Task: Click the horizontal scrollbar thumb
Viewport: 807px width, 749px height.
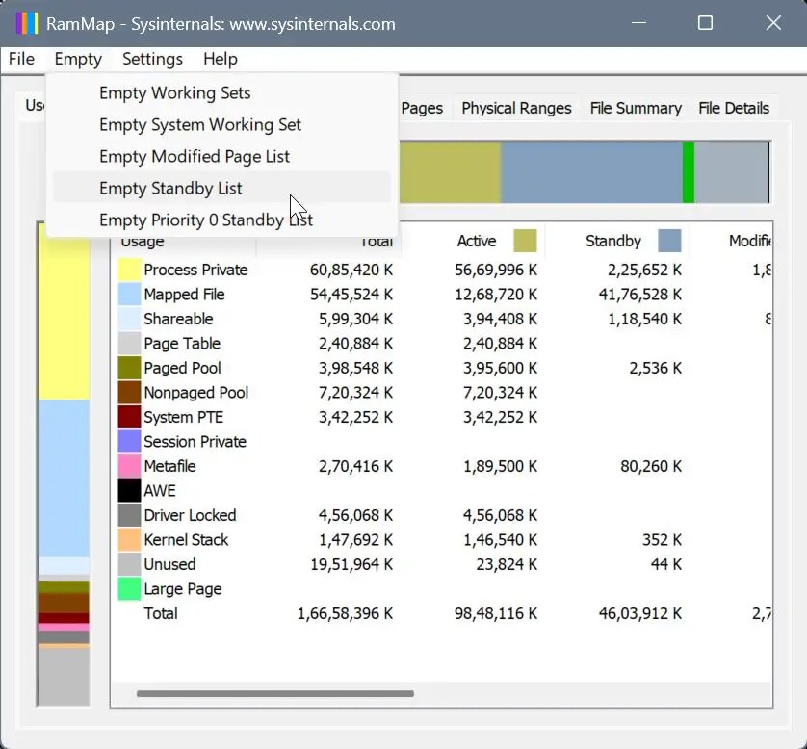Action: (274, 693)
